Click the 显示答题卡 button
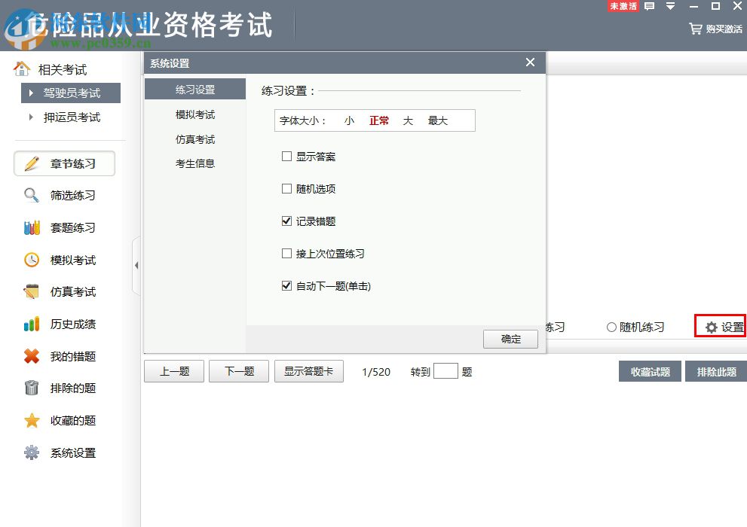 click(309, 371)
